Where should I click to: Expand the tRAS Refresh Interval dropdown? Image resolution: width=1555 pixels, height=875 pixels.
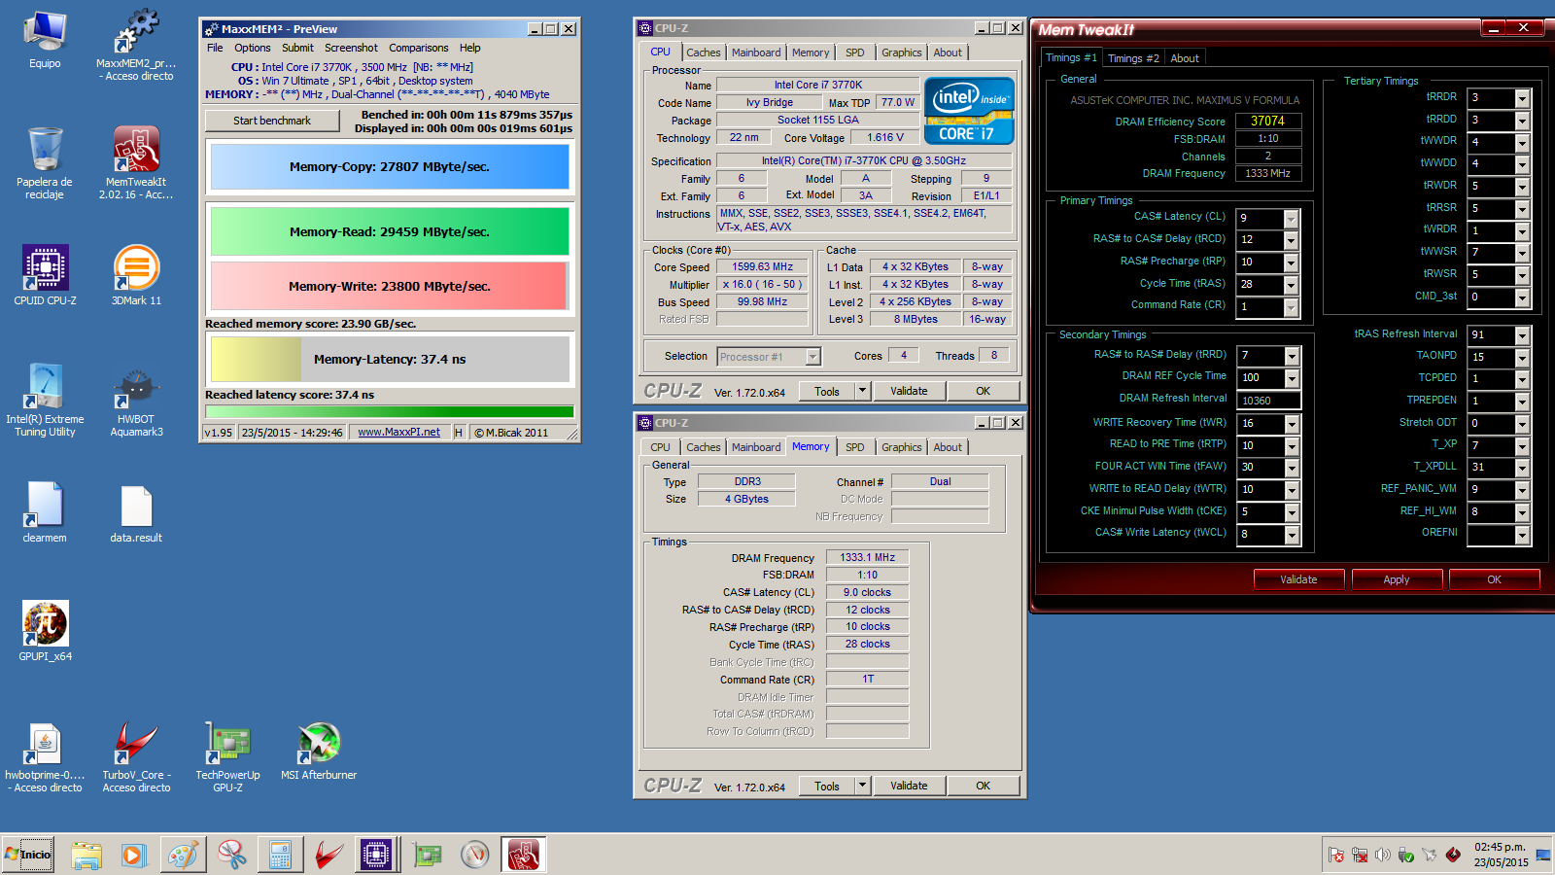pos(1522,335)
